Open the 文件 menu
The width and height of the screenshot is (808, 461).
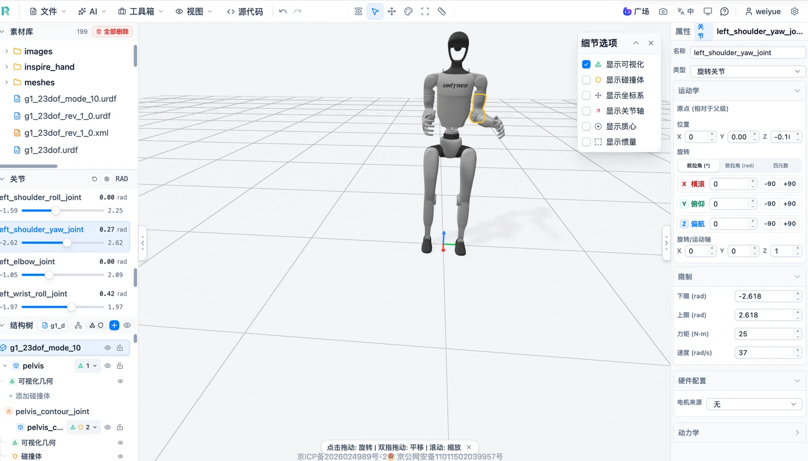47,11
